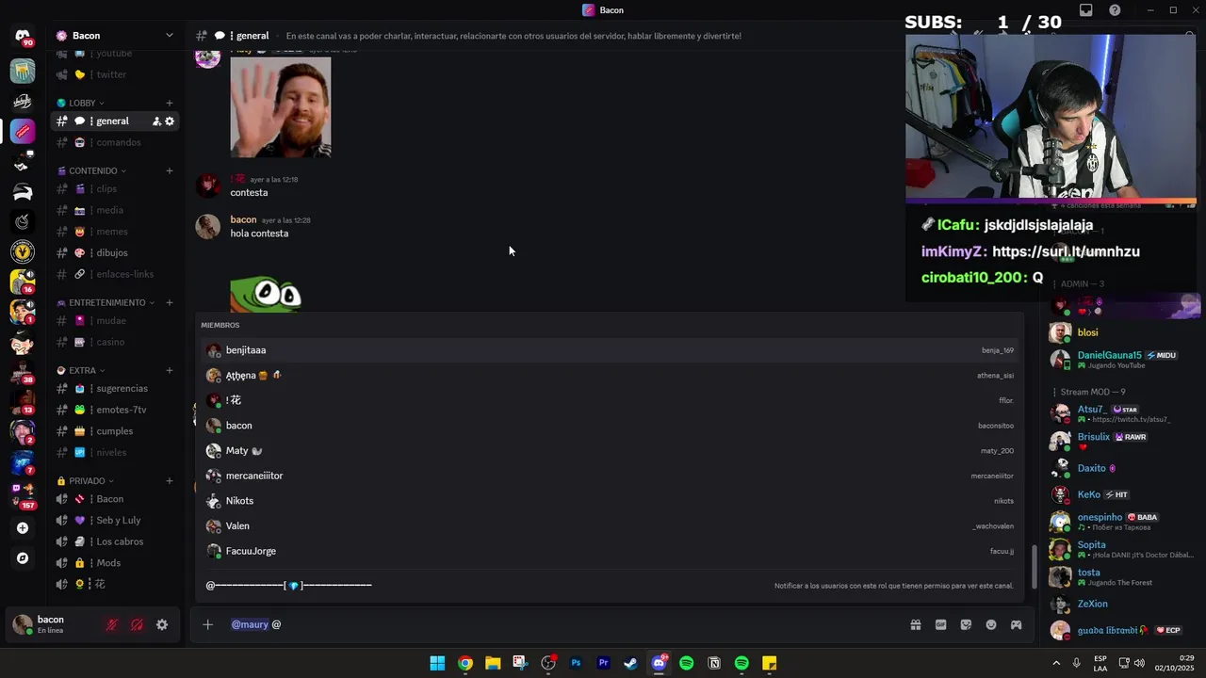Open DanielGauna15 member profile
Image resolution: width=1206 pixels, height=678 pixels.
tap(1123, 360)
